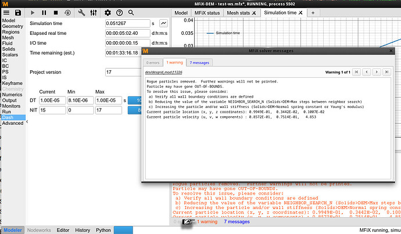Switch to the MFiX status tab

coord(207,13)
